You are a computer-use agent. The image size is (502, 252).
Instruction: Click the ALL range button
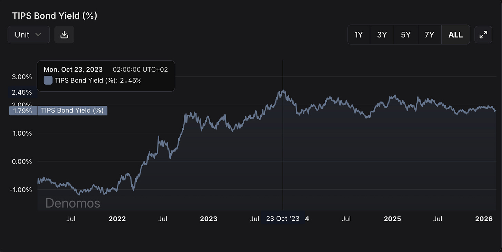(x=455, y=34)
